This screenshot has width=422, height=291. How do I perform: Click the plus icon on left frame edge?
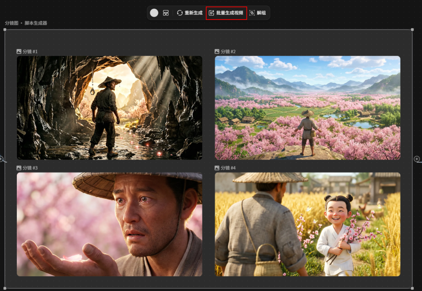(1, 159)
